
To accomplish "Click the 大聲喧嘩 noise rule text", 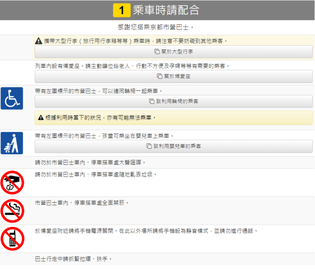I will (90, 162).
